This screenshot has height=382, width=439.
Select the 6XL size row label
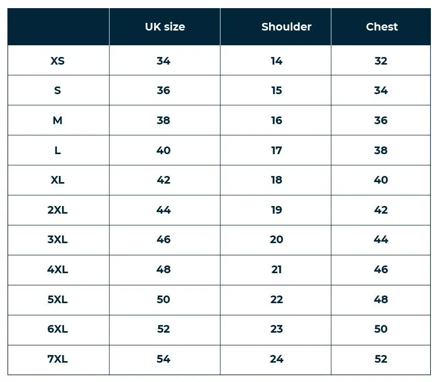coord(57,329)
